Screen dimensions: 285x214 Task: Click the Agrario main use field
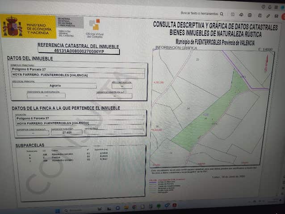click(54, 86)
